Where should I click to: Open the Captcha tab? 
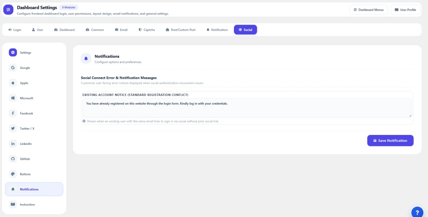tap(147, 30)
